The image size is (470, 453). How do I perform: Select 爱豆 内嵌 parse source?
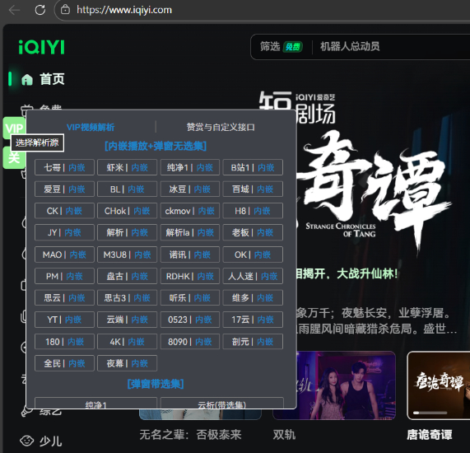tap(64, 189)
